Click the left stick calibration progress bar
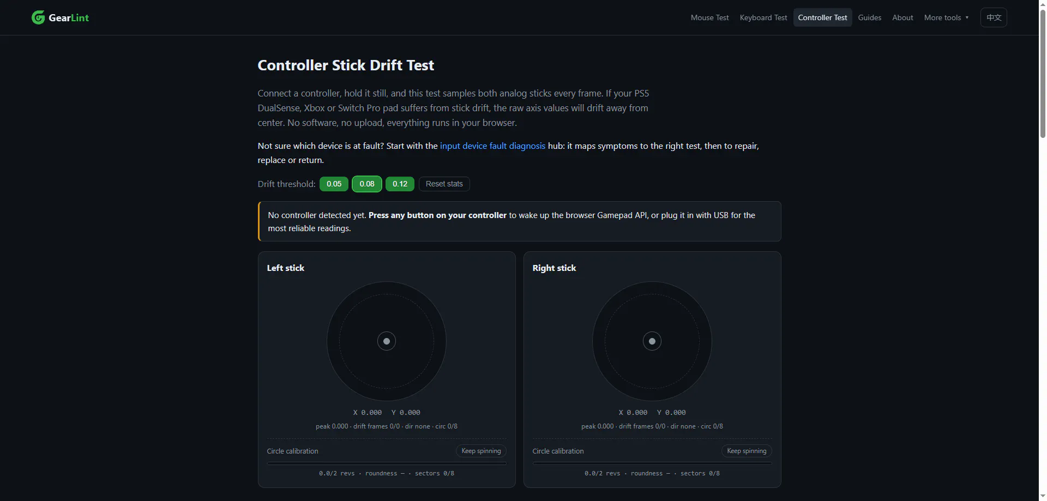The width and height of the screenshot is (1047, 501). coord(387,463)
